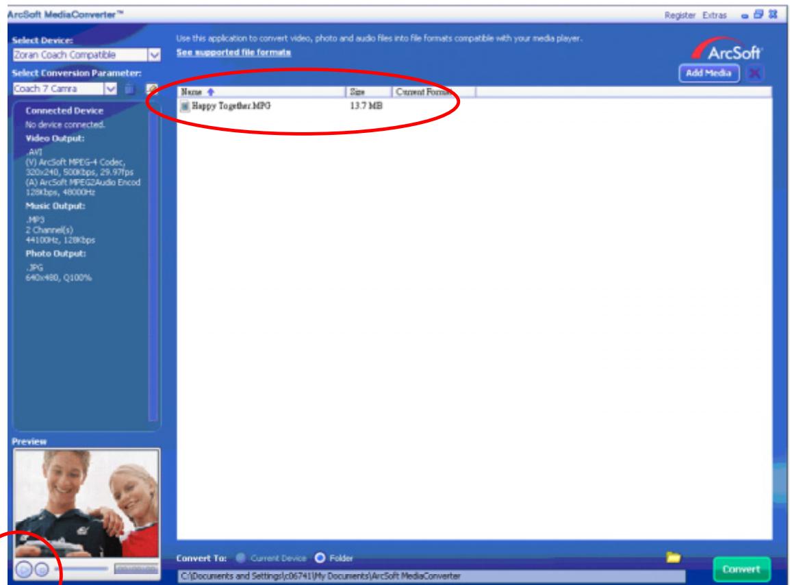Select the Happy Together.MPG file row
This screenshot has height=585, width=790.
[x=474, y=106]
